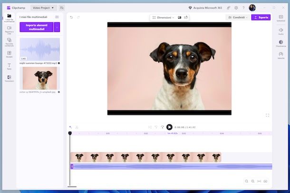Expand the import options dropdown arrow

[57, 27]
